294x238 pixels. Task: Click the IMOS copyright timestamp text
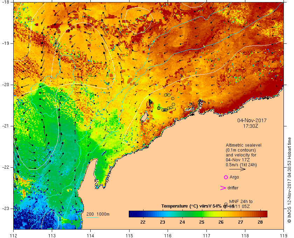tap(289, 180)
